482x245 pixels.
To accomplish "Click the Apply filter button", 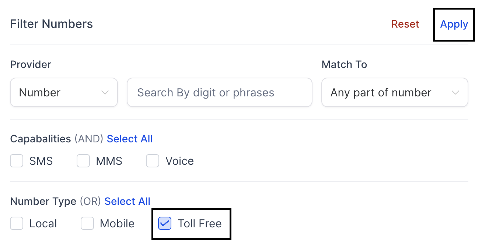I will tap(454, 24).
